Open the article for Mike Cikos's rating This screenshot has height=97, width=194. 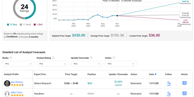pyautogui.click(x=184, y=93)
